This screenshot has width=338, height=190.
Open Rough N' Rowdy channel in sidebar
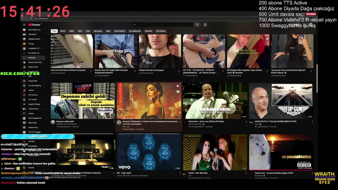(x=33, y=104)
